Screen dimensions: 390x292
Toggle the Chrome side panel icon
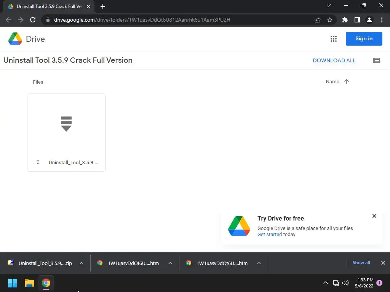[357, 20]
